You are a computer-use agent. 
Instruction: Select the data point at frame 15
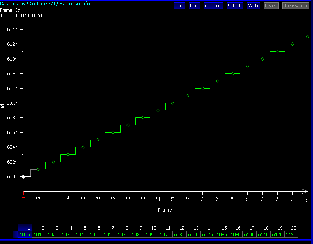coord(233,73)
